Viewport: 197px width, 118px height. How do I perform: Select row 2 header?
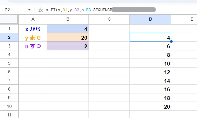click(x=9, y=37)
